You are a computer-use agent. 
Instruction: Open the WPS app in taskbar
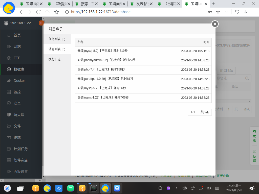coord(59,188)
